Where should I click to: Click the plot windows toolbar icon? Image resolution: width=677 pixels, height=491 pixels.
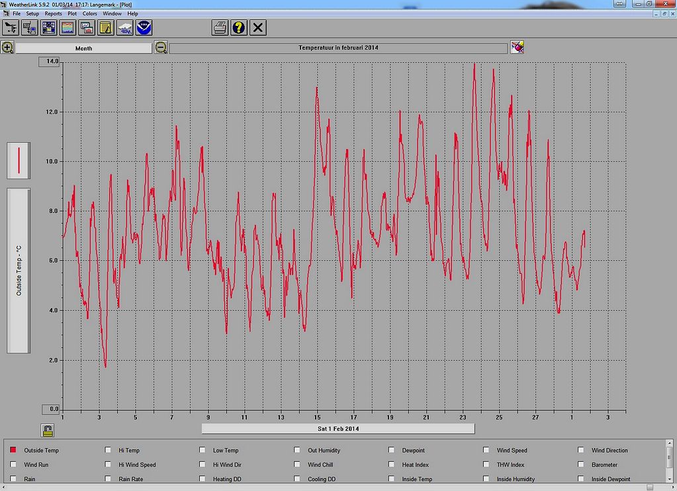tap(86, 28)
